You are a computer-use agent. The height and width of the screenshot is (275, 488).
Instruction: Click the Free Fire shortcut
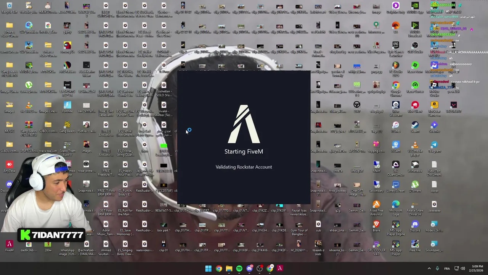tap(415, 246)
